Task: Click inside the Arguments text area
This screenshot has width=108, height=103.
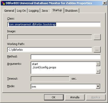Action: point(63,68)
